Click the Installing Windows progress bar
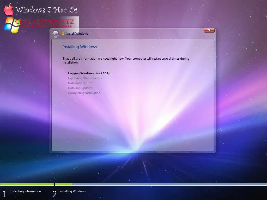 tap(161, 184)
